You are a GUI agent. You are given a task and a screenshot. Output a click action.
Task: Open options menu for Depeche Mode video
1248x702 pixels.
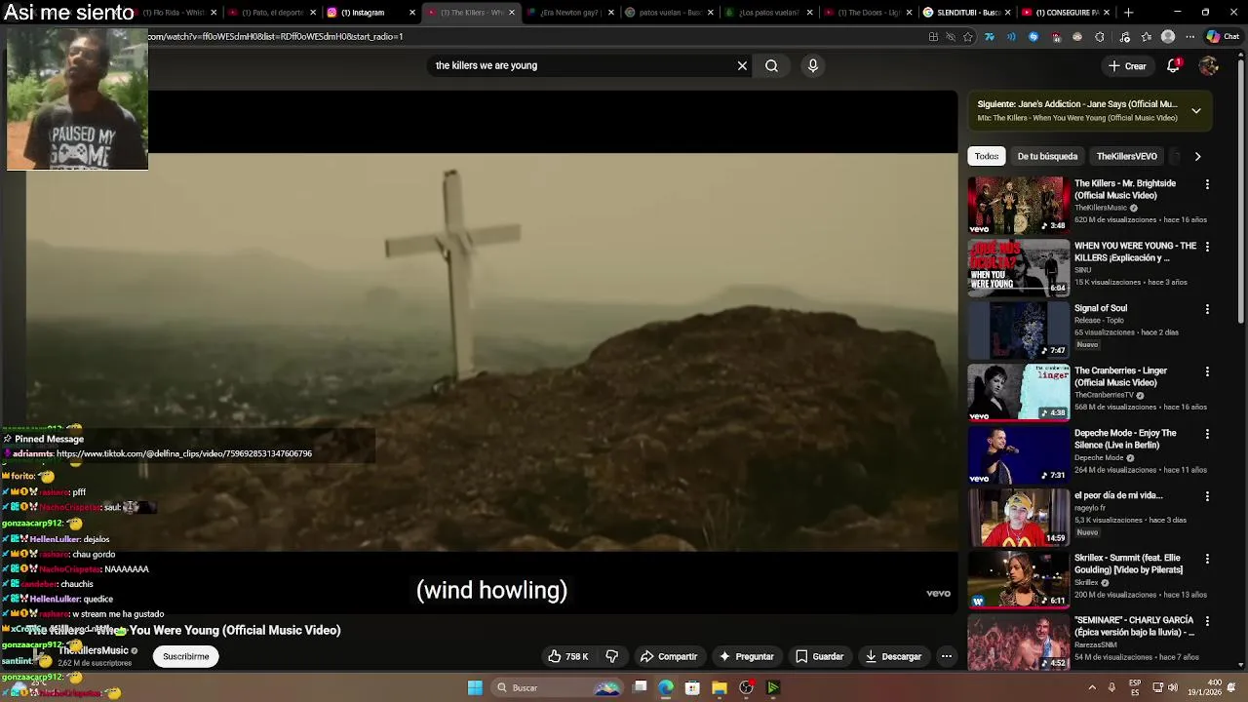click(x=1207, y=434)
